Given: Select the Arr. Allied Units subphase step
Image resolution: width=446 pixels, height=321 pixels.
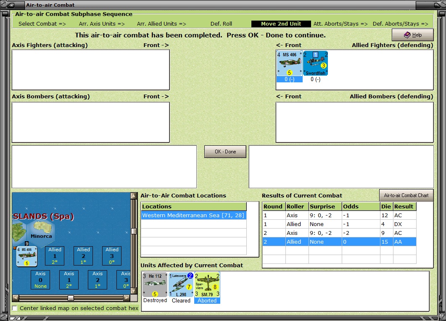Looking at the screenshot, I should [x=161, y=24].
